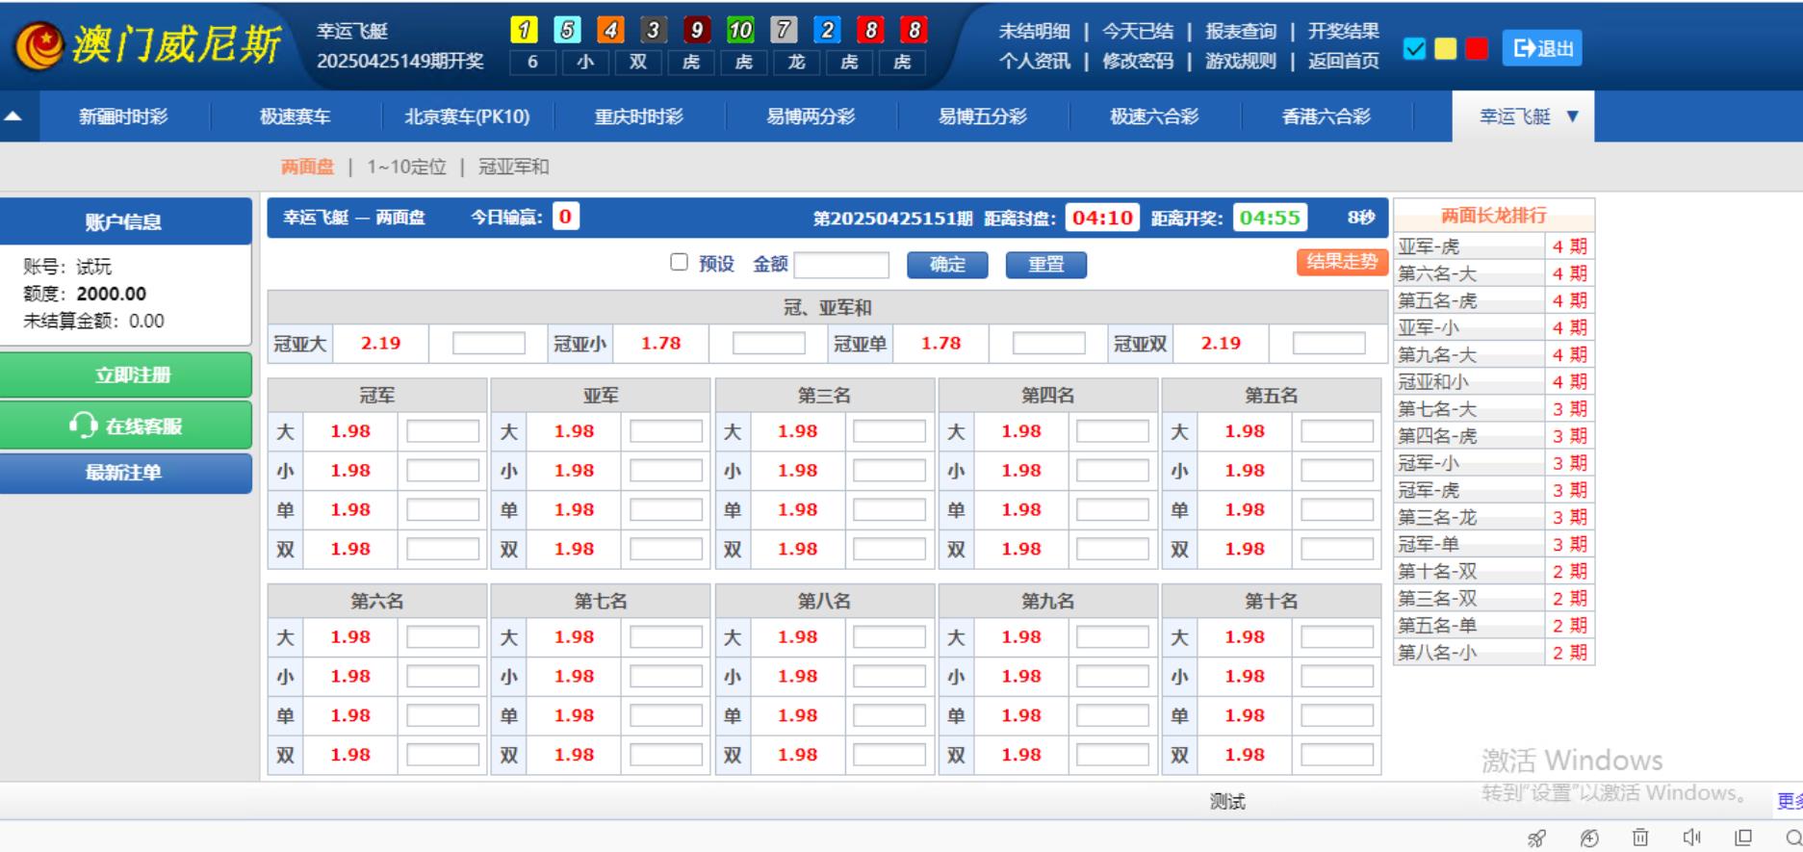Click the 金额 amount input field
The width and height of the screenshot is (1803, 852).
pyautogui.click(x=841, y=265)
